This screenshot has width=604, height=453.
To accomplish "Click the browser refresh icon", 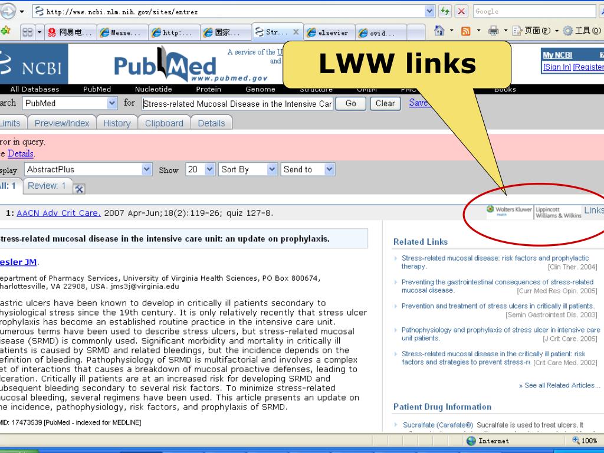I will pos(445,11).
